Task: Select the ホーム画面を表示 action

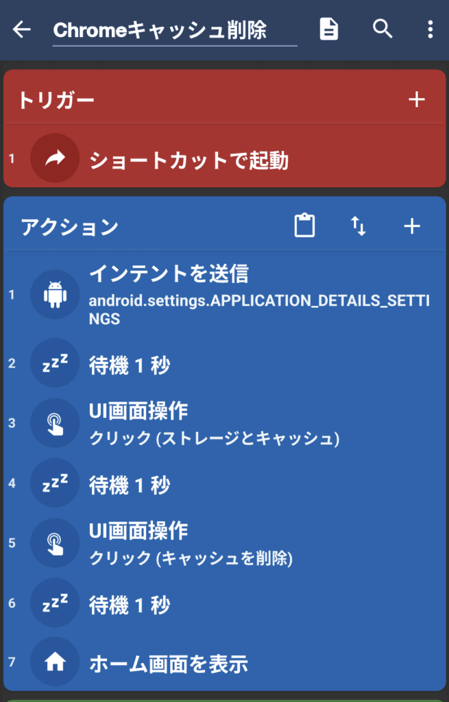Action: pos(168,663)
